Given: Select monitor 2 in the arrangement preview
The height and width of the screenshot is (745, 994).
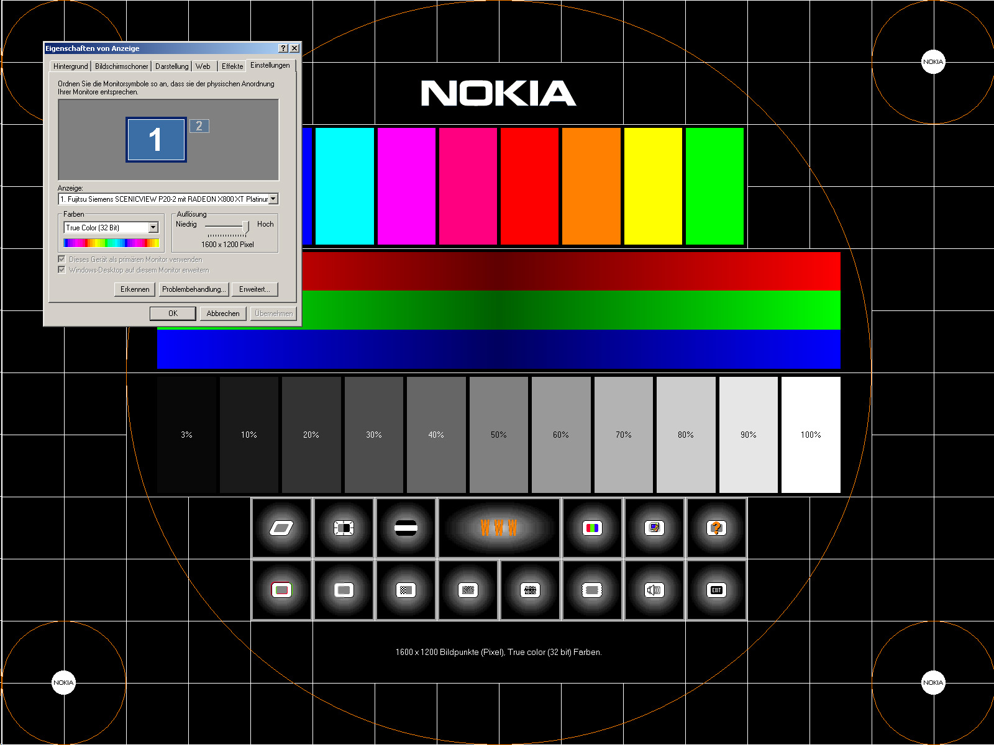Looking at the screenshot, I should (199, 126).
